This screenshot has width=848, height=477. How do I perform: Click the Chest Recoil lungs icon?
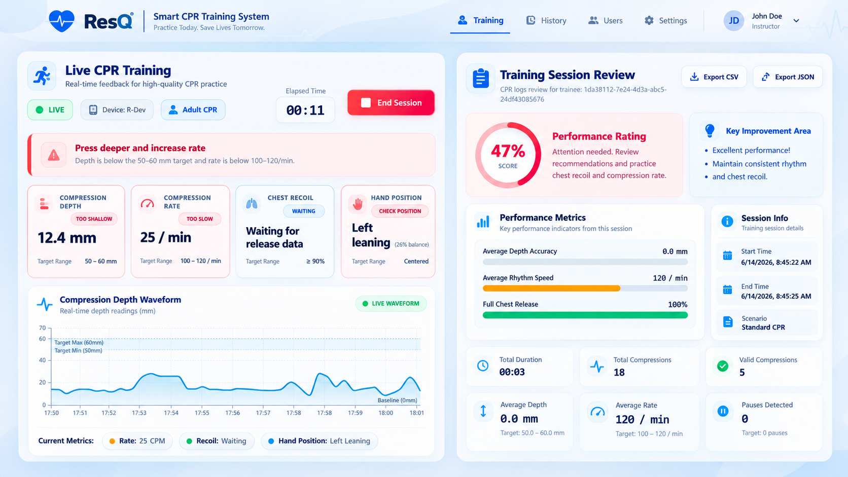click(x=252, y=204)
